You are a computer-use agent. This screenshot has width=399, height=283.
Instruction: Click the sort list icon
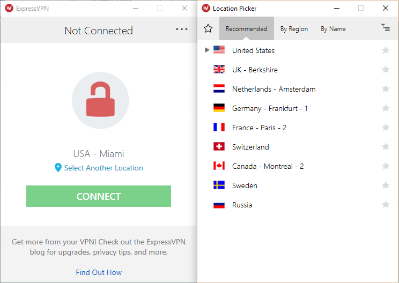[385, 28]
